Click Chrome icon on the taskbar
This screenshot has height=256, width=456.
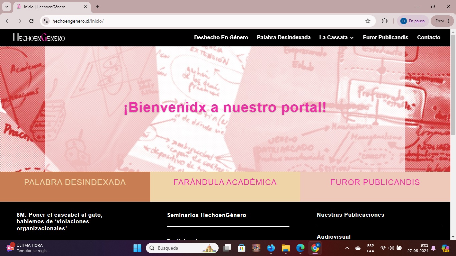click(315, 248)
